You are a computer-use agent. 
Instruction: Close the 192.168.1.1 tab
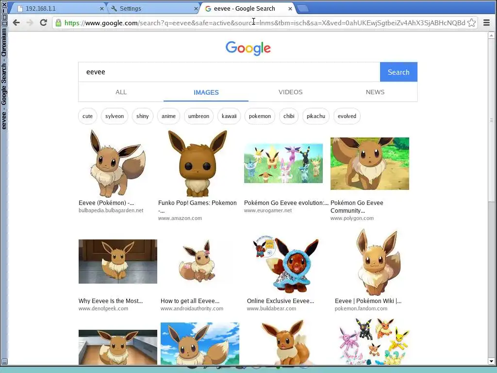point(102,9)
